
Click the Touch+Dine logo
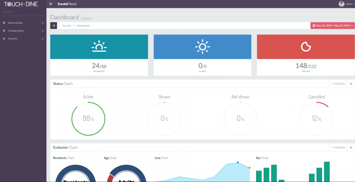[21, 4]
